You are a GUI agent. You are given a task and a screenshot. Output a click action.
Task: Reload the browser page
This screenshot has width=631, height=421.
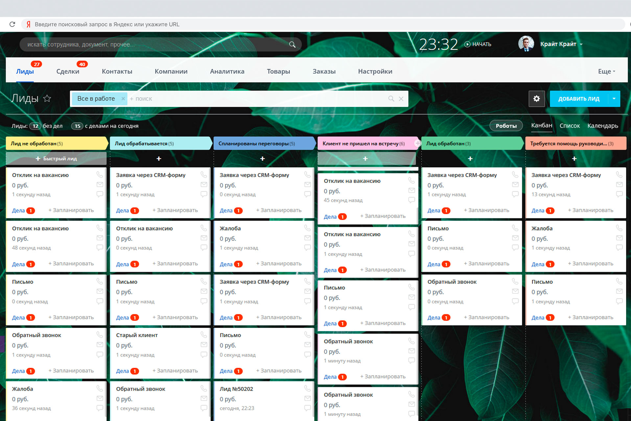click(x=12, y=24)
